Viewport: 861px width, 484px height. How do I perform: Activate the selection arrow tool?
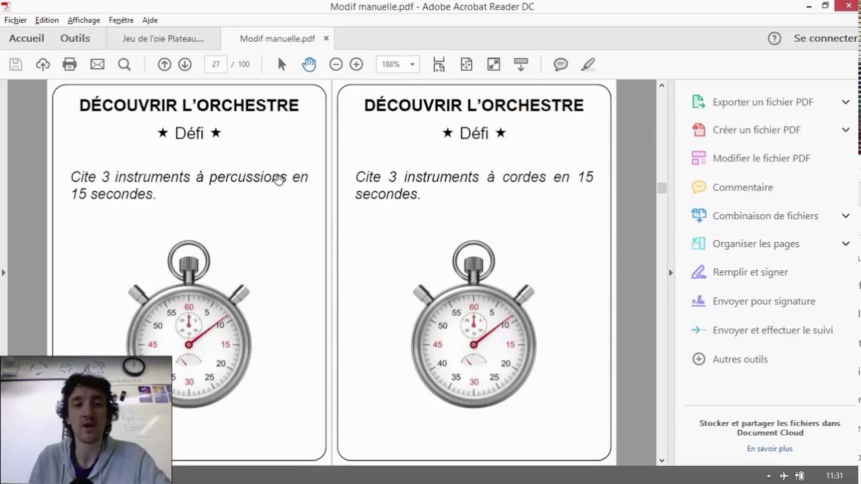pyautogui.click(x=282, y=65)
